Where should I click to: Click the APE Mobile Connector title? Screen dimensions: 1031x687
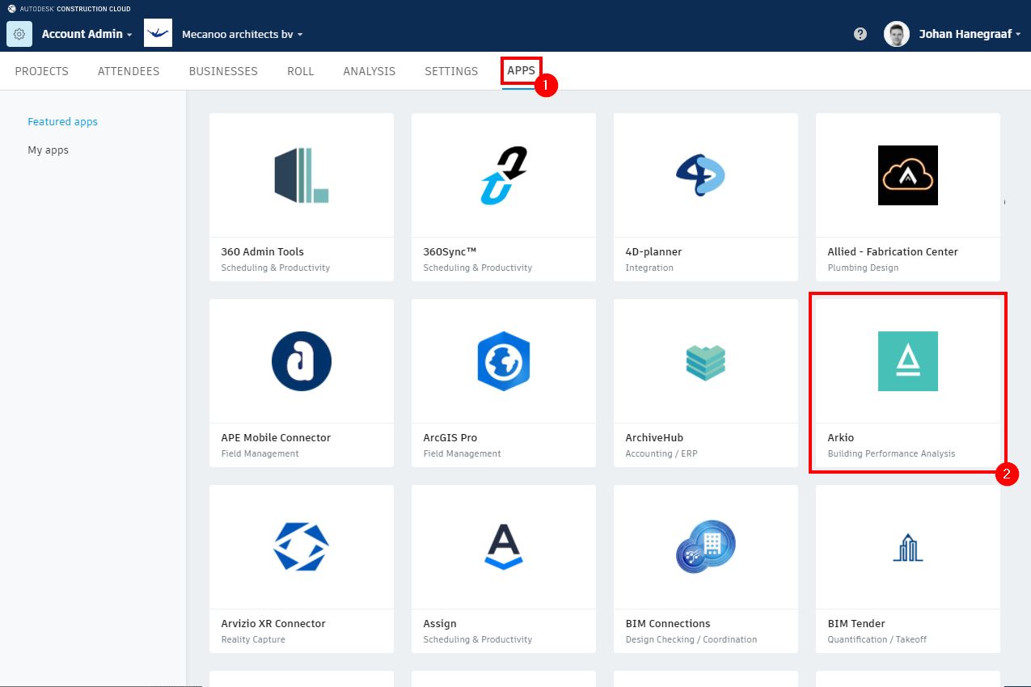(x=276, y=437)
